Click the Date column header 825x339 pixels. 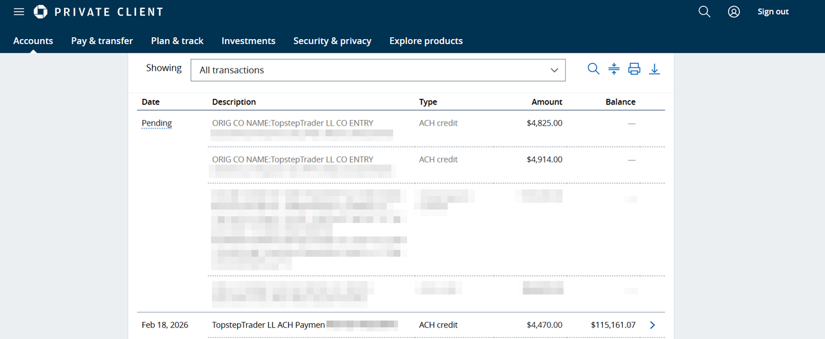click(151, 102)
